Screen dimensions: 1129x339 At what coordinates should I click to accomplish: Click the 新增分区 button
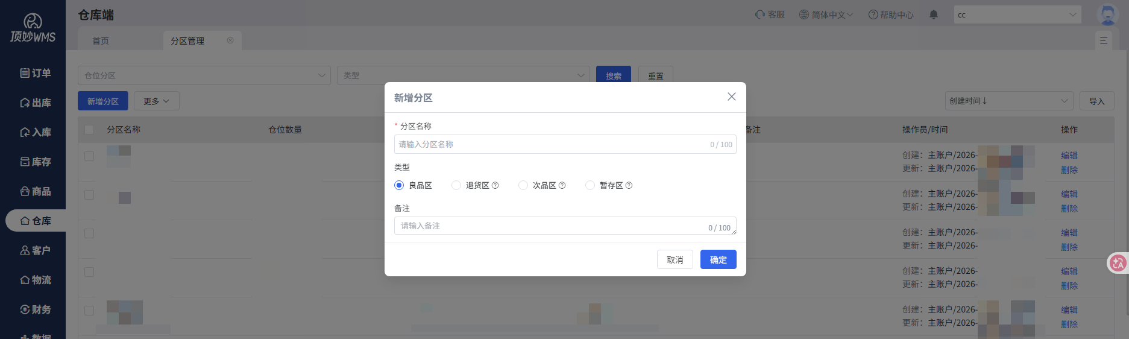(103, 101)
